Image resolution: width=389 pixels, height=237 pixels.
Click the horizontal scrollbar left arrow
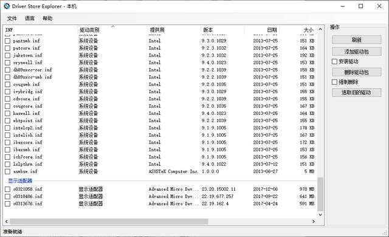(7, 221)
